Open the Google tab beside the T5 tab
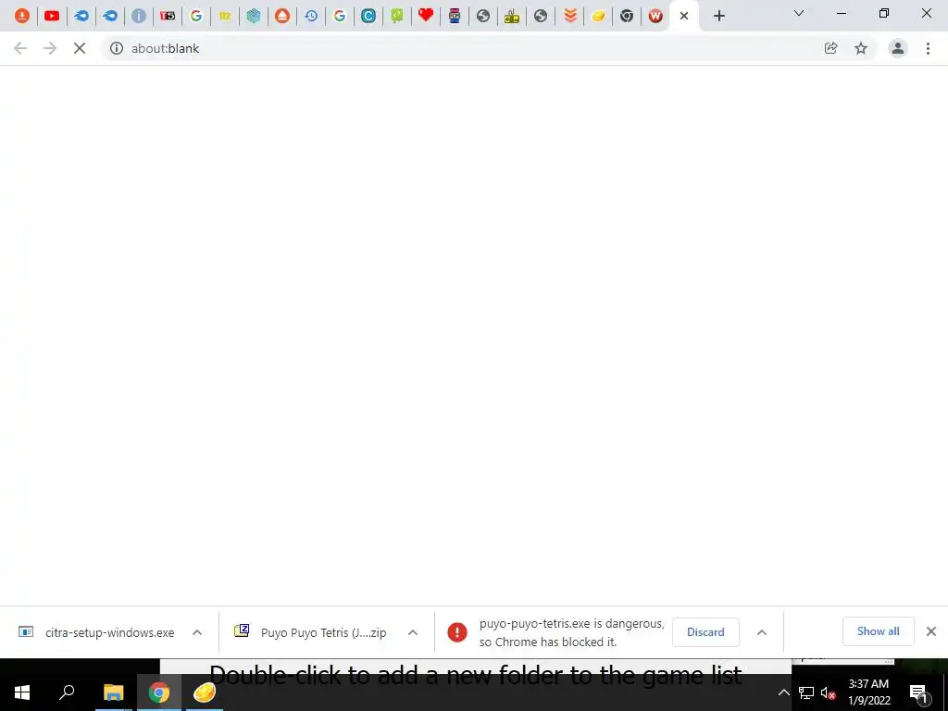Viewport: 948px width, 711px height. pos(196,16)
